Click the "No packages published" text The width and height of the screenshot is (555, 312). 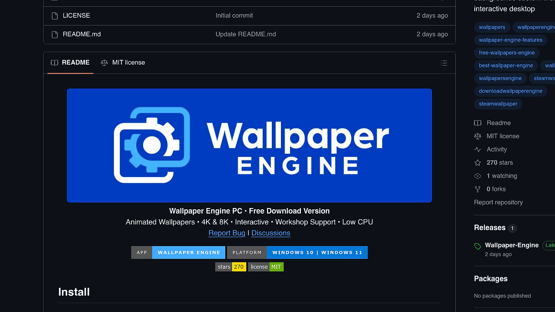tap(503, 296)
